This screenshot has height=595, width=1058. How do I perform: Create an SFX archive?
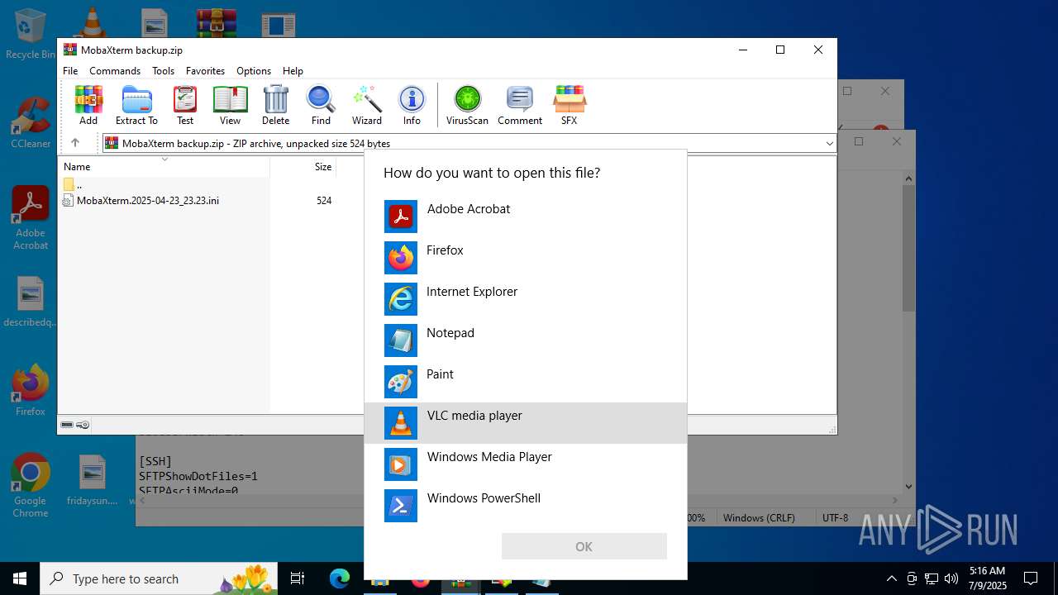570,105
